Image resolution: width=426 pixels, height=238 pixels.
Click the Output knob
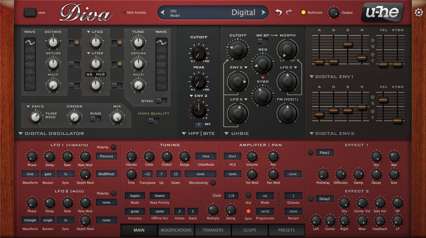[x=333, y=12]
